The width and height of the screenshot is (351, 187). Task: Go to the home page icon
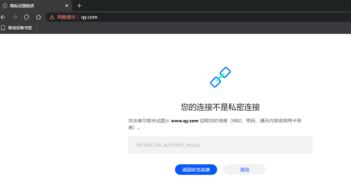38,17
